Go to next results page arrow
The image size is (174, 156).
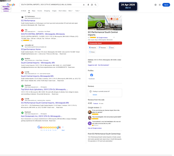[x=63, y=127]
